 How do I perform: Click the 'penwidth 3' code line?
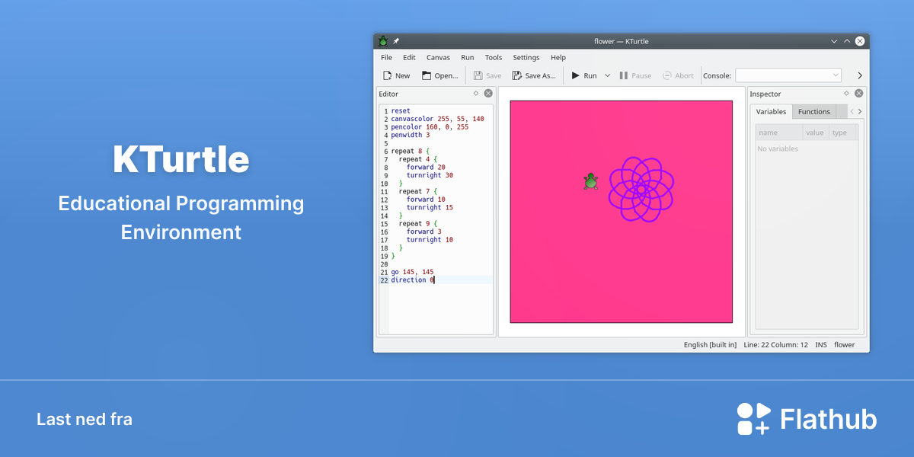(x=411, y=135)
